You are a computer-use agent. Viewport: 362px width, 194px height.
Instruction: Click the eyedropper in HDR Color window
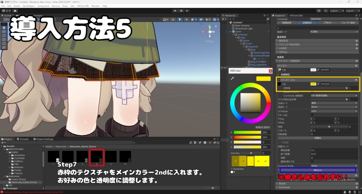coord(233,78)
